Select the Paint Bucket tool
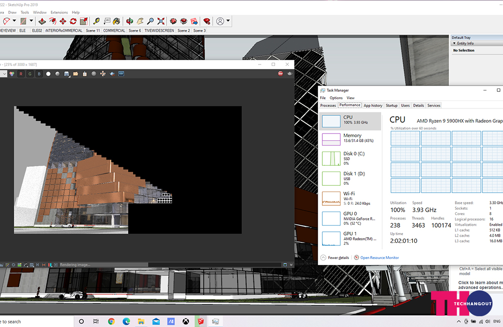 coord(117,22)
